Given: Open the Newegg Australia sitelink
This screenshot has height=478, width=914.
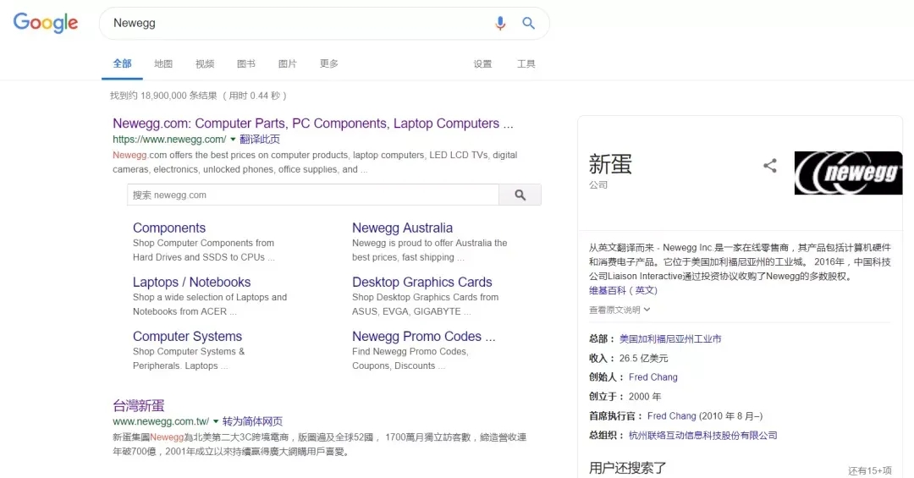Looking at the screenshot, I should coord(402,228).
